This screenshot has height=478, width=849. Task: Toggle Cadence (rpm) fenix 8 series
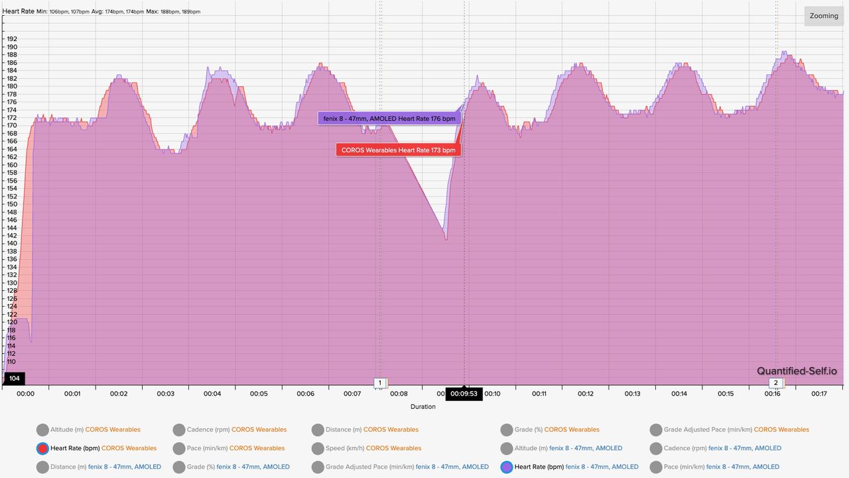(x=715, y=448)
